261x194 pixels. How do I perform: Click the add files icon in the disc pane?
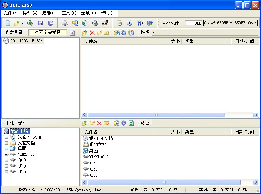[x=117, y=32]
